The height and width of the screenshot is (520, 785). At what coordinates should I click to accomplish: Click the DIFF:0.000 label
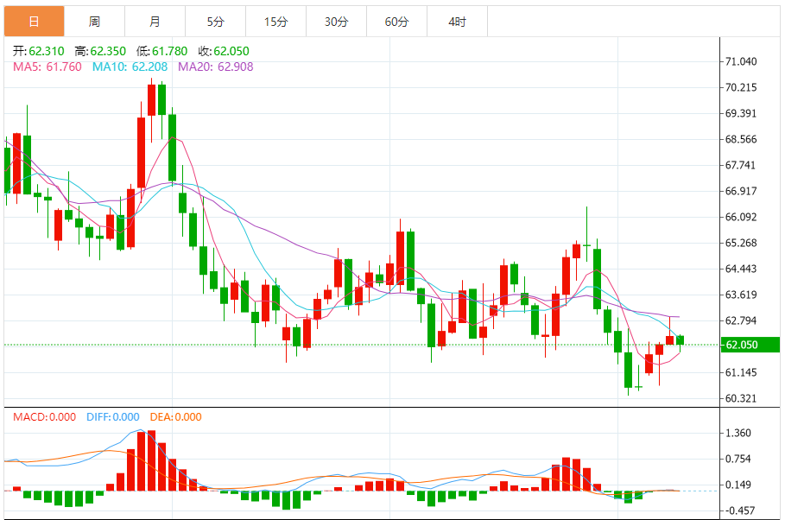click(x=112, y=417)
